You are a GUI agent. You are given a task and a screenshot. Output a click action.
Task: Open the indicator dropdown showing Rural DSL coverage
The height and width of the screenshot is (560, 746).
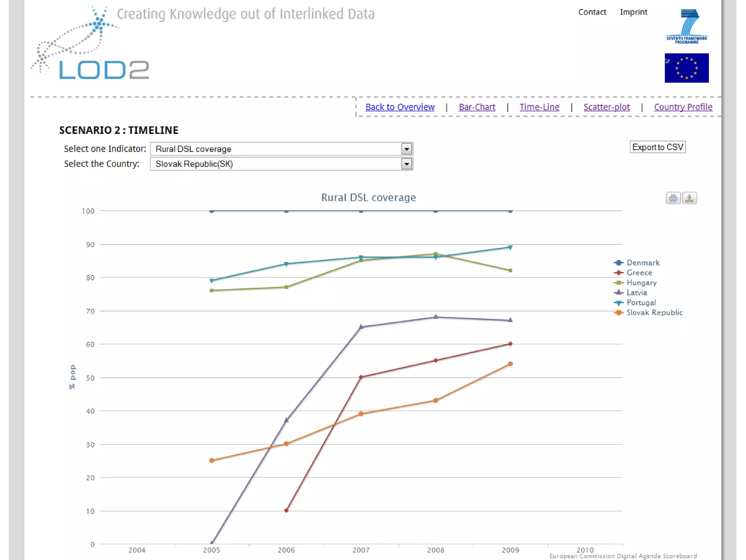(281, 149)
